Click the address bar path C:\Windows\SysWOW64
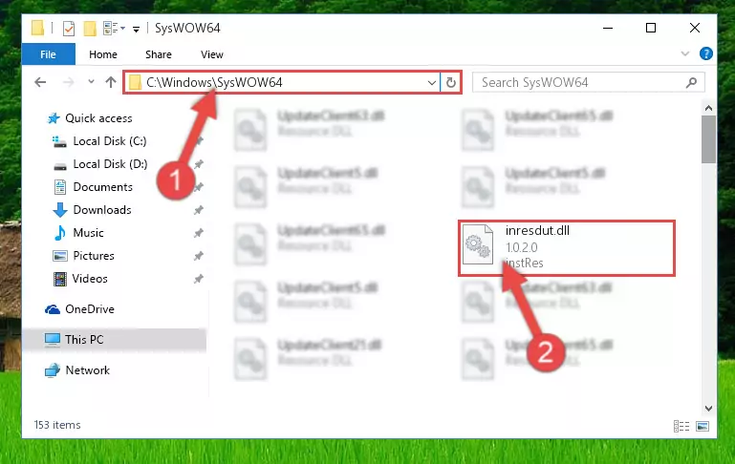The height and width of the screenshot is (464, 735). coord(214,82)
